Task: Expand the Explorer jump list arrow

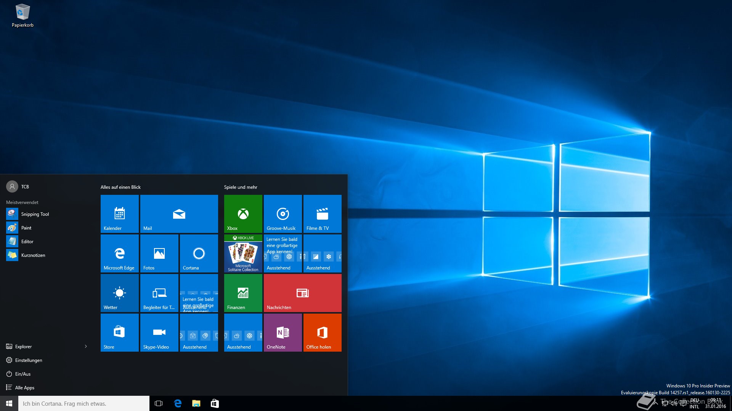Action: (86, 346)
